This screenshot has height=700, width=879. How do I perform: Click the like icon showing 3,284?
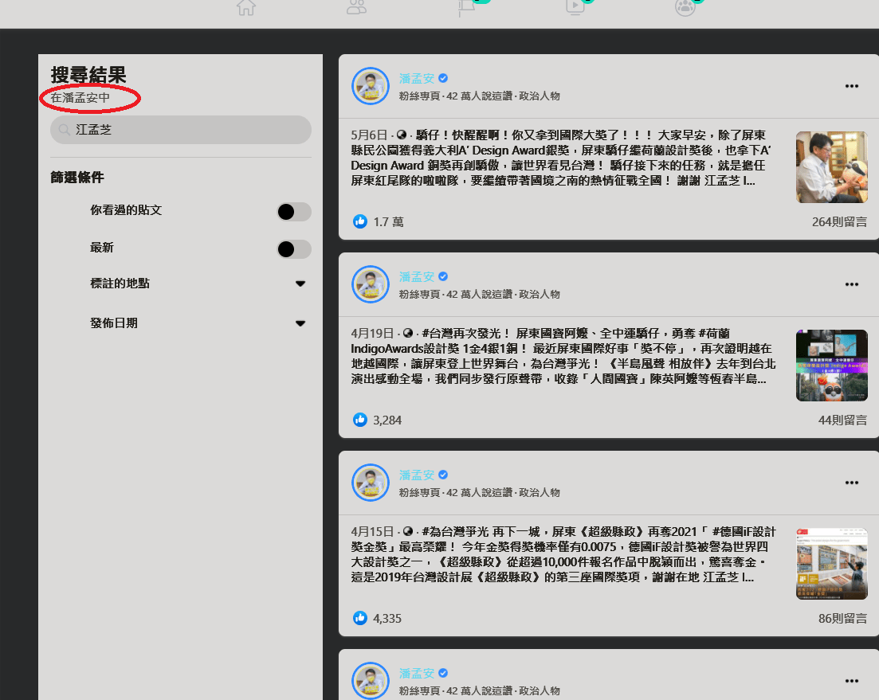(x=360, y=420)
